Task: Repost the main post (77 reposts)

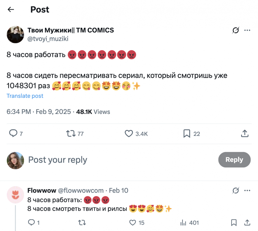Action: (x=71, y=133)
